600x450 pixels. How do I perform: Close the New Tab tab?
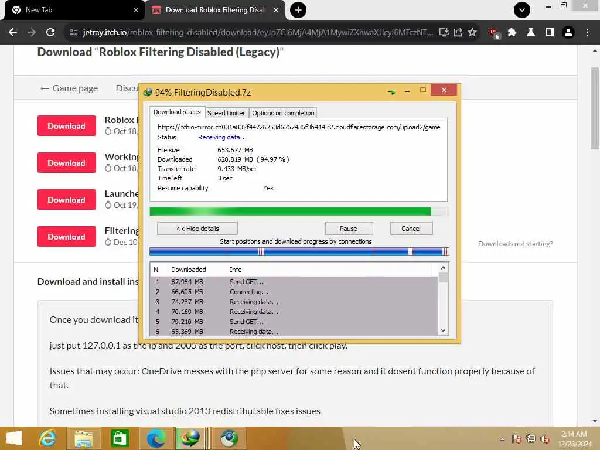point(136,10)
